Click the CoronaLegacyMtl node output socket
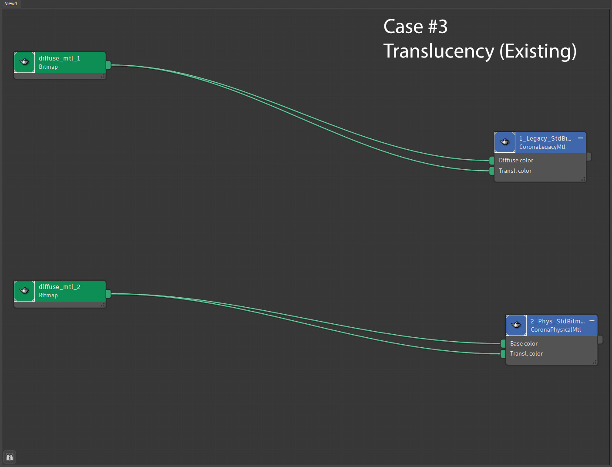Screen dimensions: 612x467 pyautogui.click(x=589, y=156)
